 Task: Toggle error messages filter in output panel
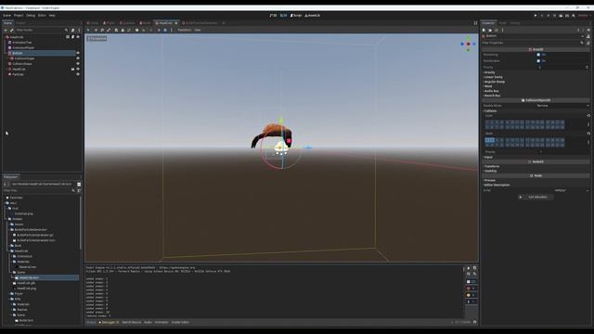click(x=471, y=289)
